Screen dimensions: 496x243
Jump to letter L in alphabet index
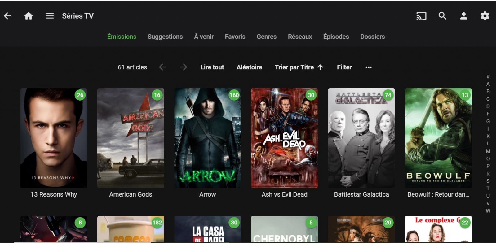(x=488, y=144)
